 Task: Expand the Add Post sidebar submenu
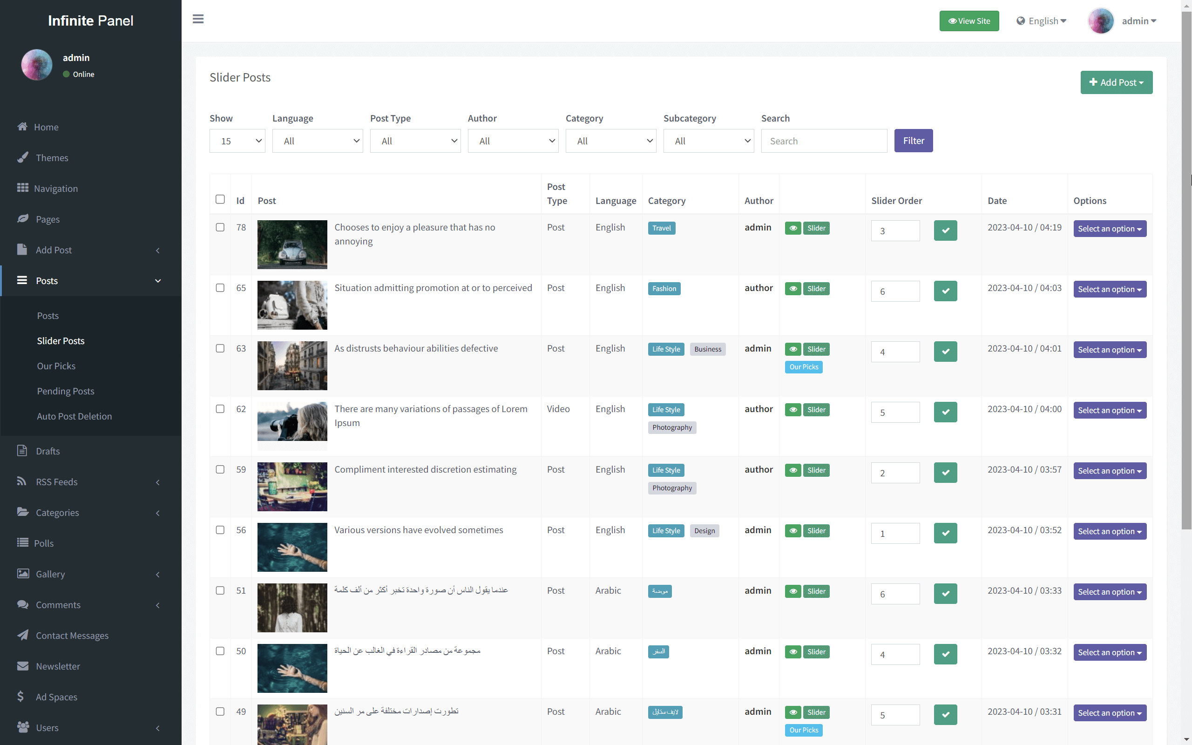54,250
